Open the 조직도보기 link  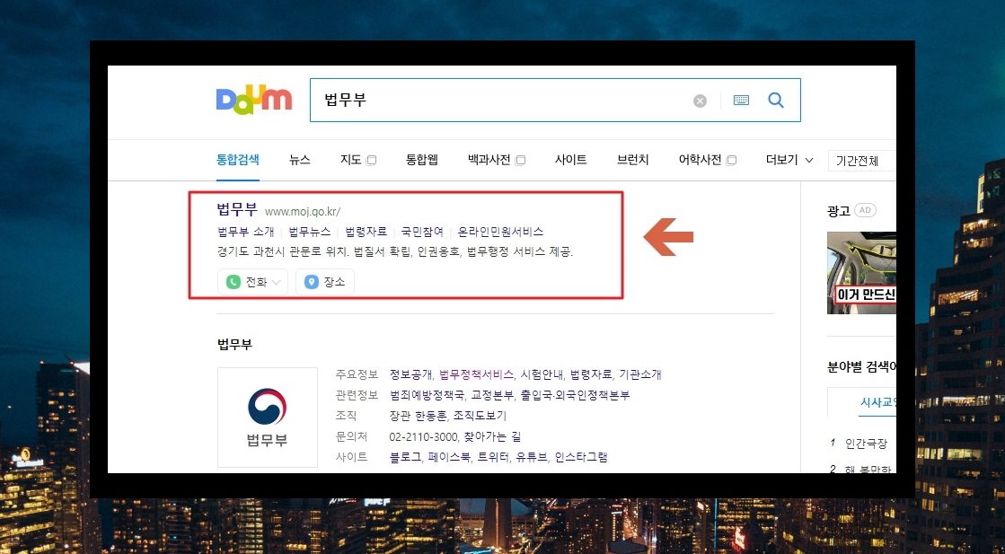480,416
